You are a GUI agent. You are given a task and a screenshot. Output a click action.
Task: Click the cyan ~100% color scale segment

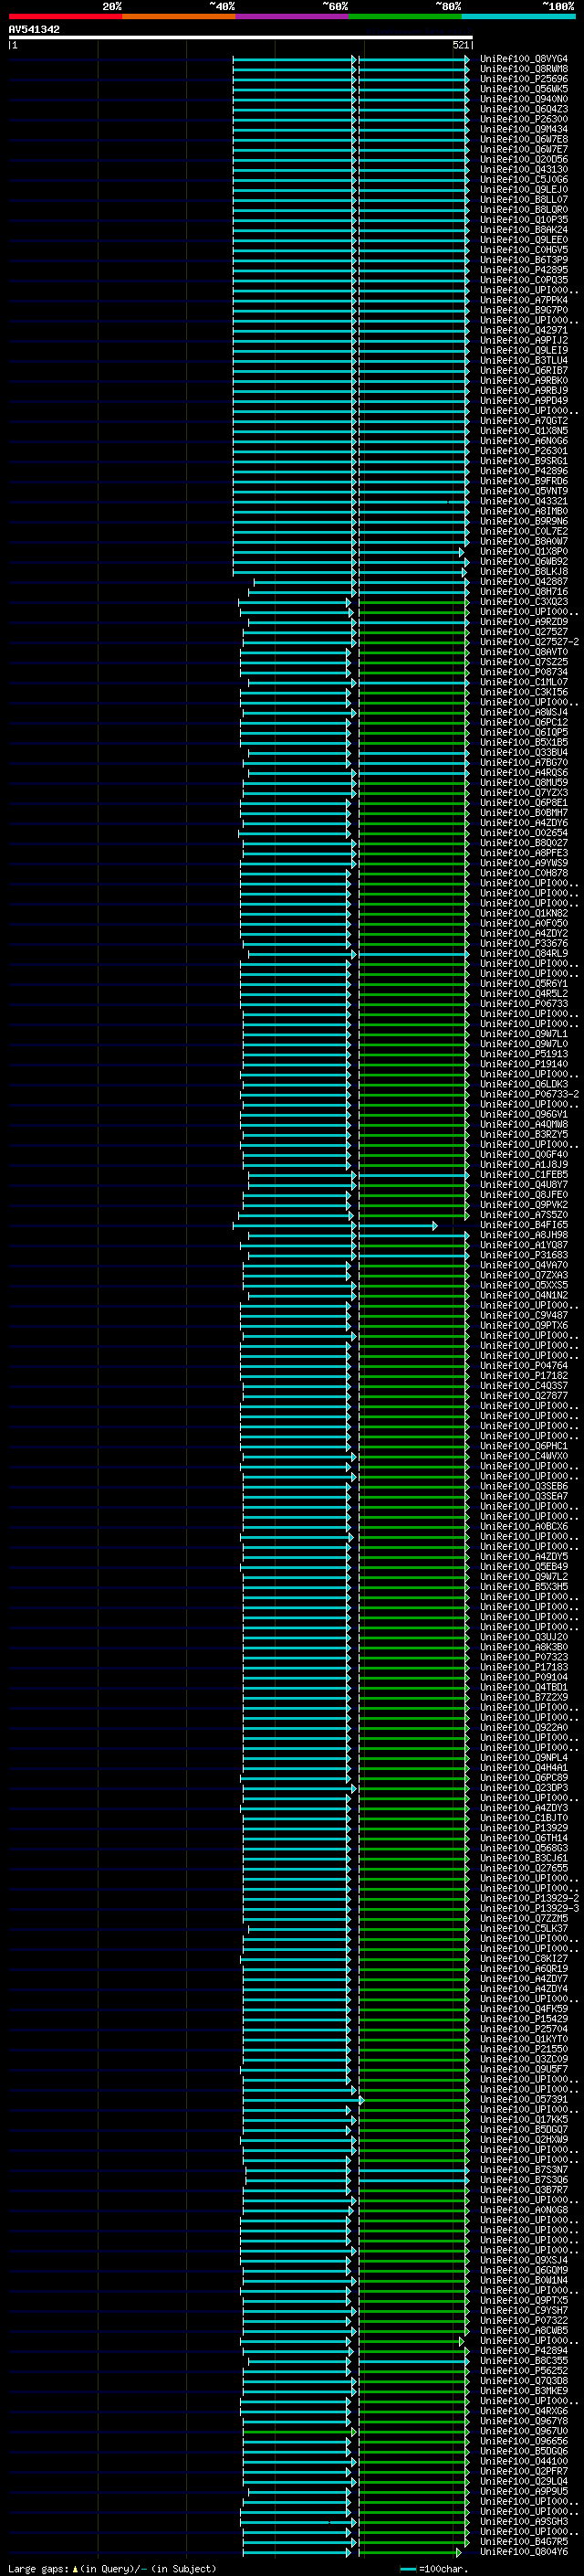tap(518, 16)
